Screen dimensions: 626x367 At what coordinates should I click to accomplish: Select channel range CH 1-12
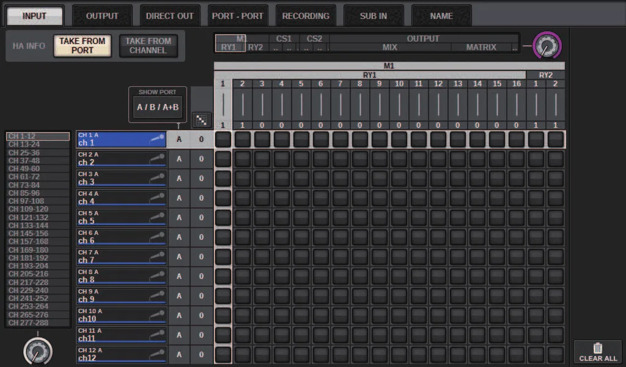coord(38,136)
